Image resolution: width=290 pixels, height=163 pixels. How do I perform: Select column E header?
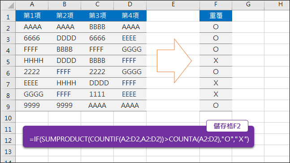(173, 5)
